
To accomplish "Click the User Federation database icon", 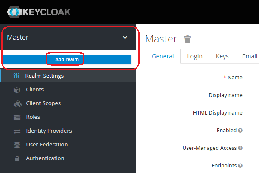I will (x=17, y=145).
